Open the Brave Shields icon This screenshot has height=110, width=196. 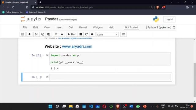click(157, 7)
